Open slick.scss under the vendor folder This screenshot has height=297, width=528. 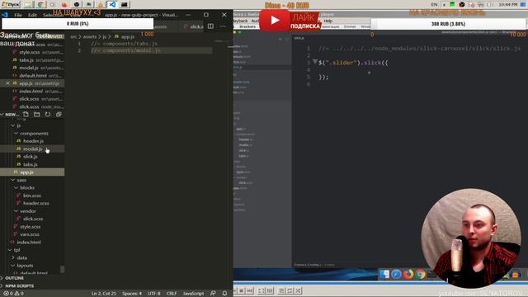(33, 219)
